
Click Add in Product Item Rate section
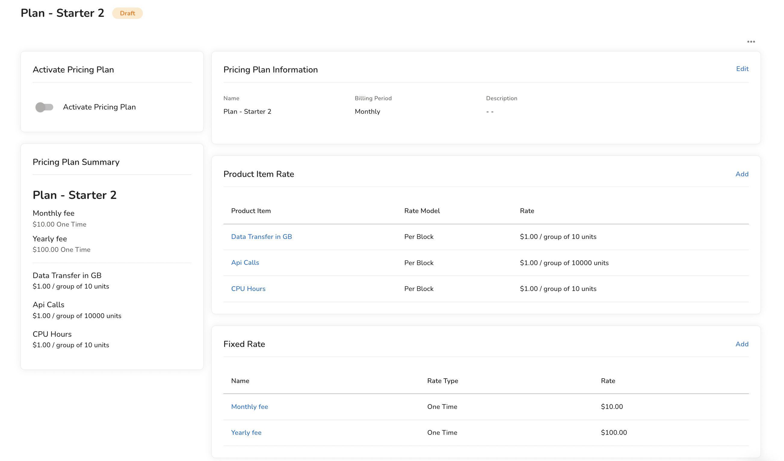point(742,174)
